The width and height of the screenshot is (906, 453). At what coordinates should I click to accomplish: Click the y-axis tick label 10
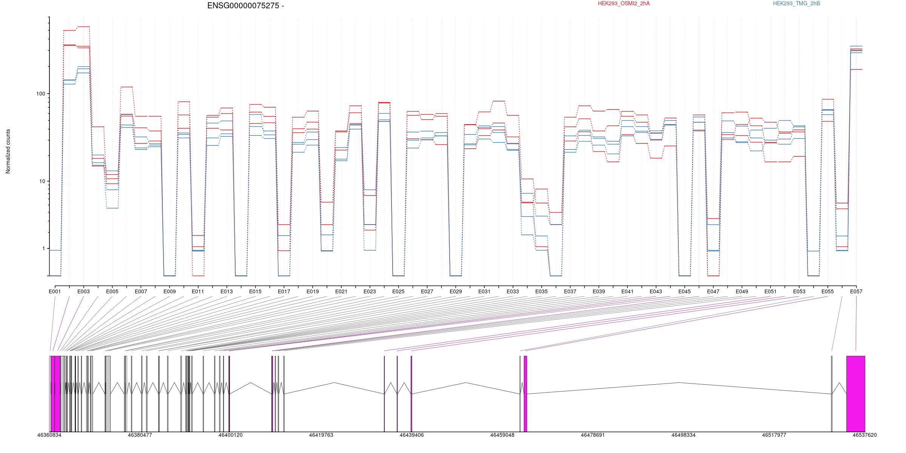pyautogui.click(x=42, y=181)
